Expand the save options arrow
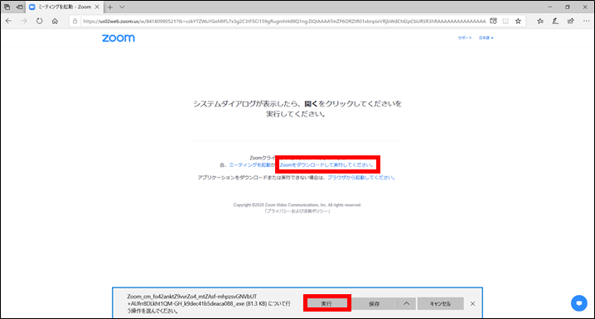595x319 pixels. click(406, 303)
